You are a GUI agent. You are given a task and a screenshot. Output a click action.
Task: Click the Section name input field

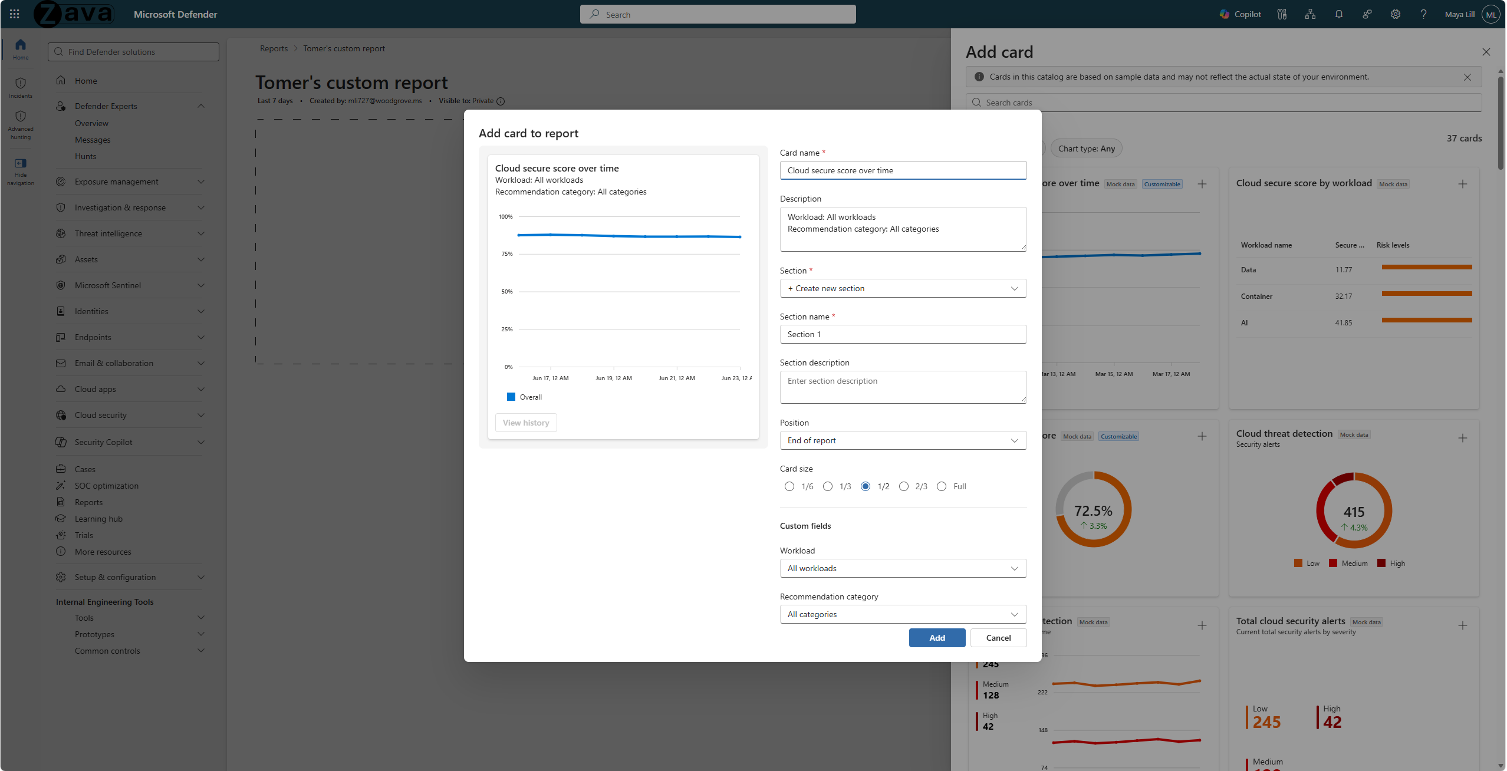(903, 334)
